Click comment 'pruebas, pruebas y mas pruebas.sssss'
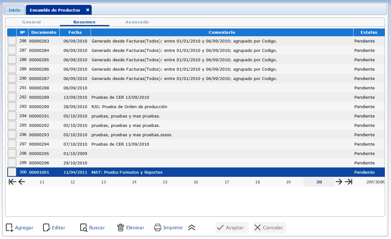 point(131,135)
